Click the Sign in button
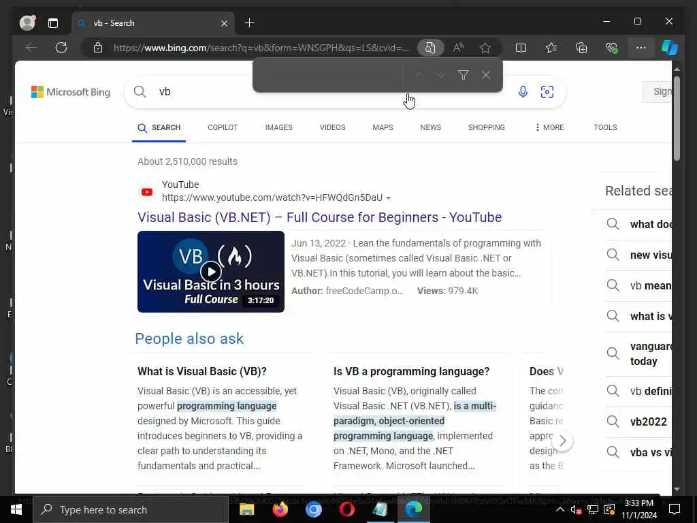 pyautogui.click(x=658, y=92)
